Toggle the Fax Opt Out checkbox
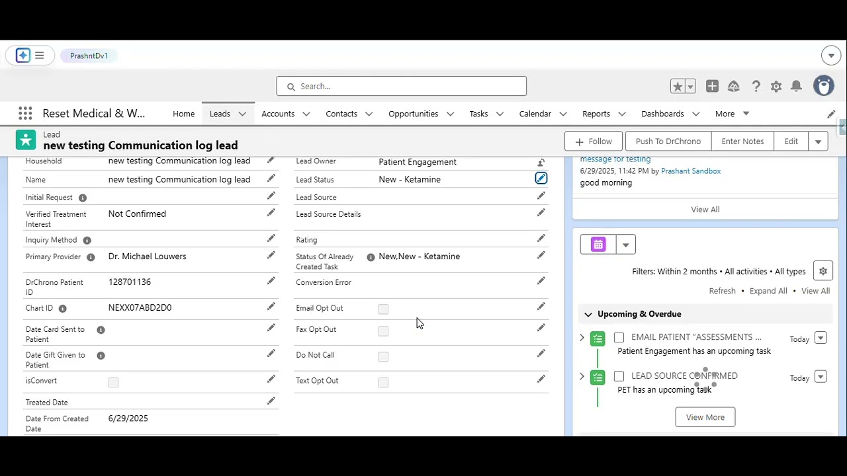 click(383, 331)
